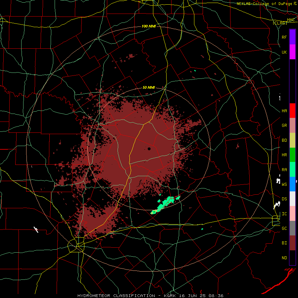Click the HA legend label
This screenshot has height=298, width=298.
[284, 111]
